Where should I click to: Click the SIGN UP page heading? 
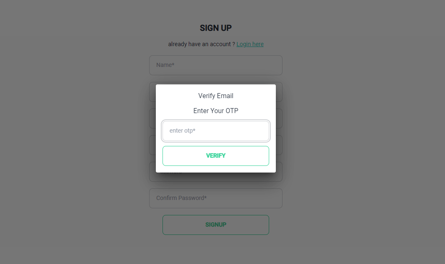[216, 28]
